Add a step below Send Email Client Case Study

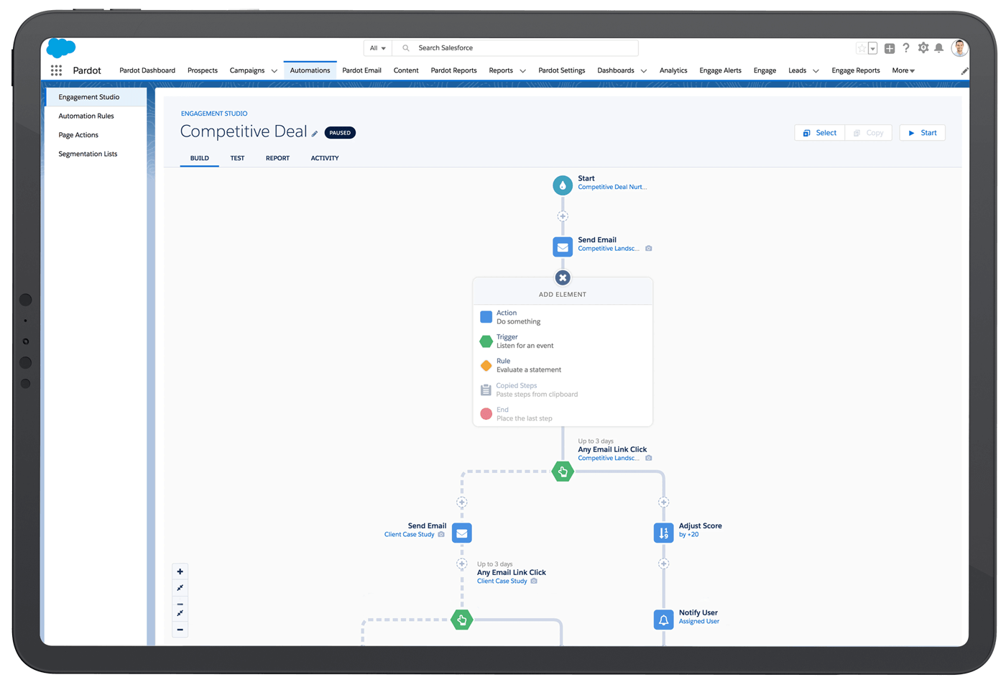coord(462,564)
